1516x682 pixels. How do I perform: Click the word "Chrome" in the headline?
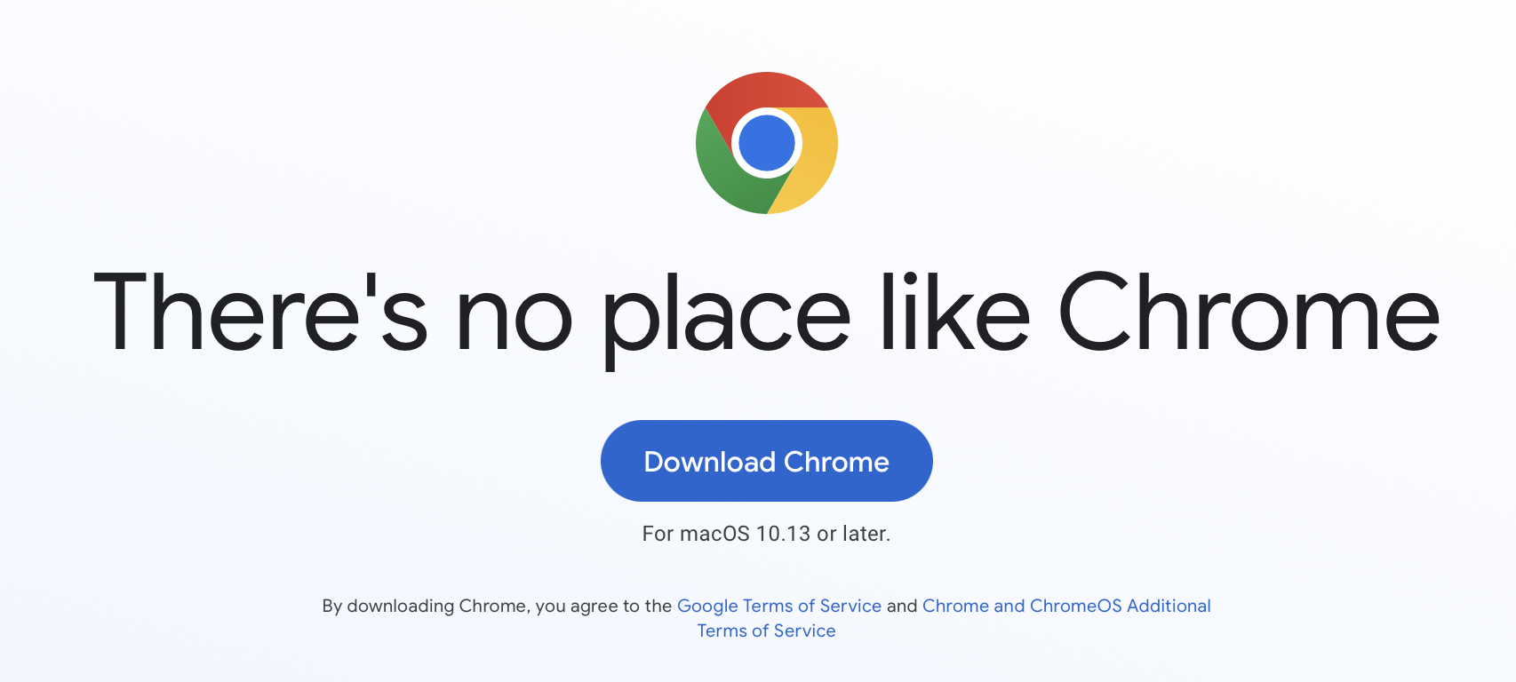pyautogui.click(x=1249, y=311)
